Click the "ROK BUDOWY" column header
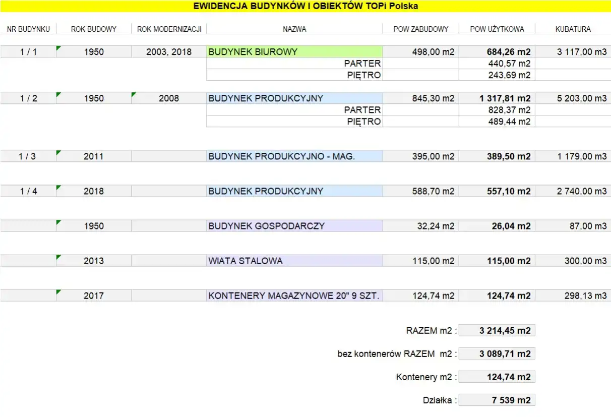 pyautogui.click(x=94, y=29)
